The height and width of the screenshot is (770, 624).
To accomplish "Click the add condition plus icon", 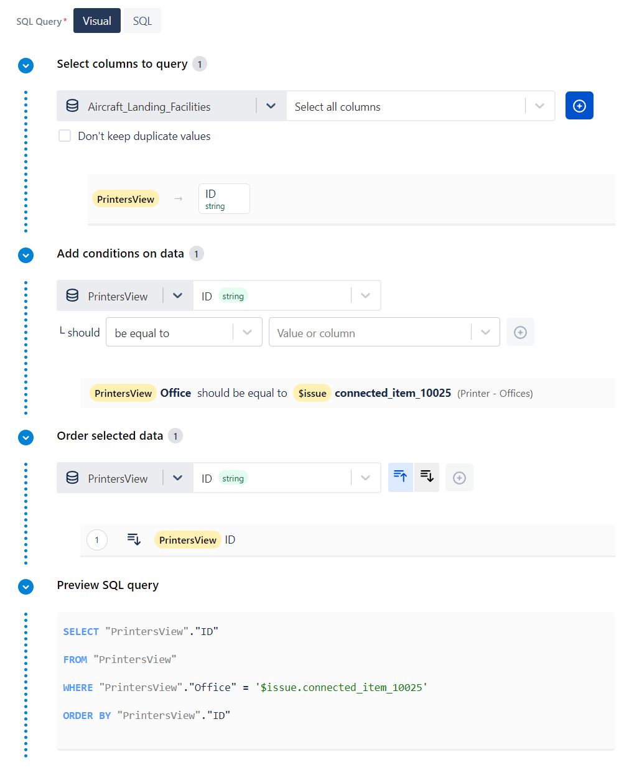I will pos(520,332).
